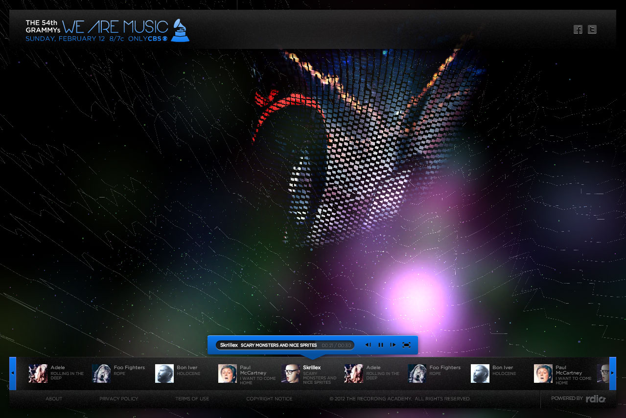
Task: Open the rdio logo link
Action: [x=596, y=399]
